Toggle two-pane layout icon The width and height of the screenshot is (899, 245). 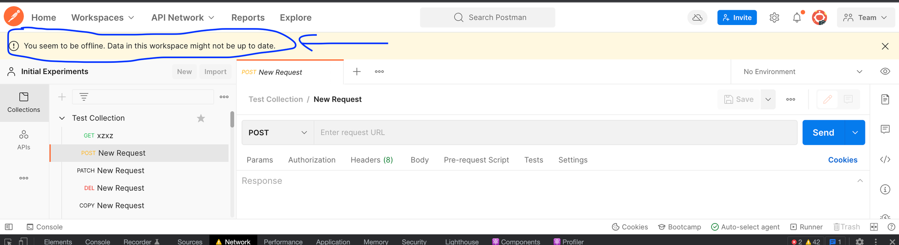[874, 227]
